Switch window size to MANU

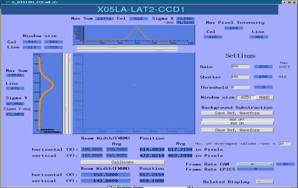click(264, 97)
